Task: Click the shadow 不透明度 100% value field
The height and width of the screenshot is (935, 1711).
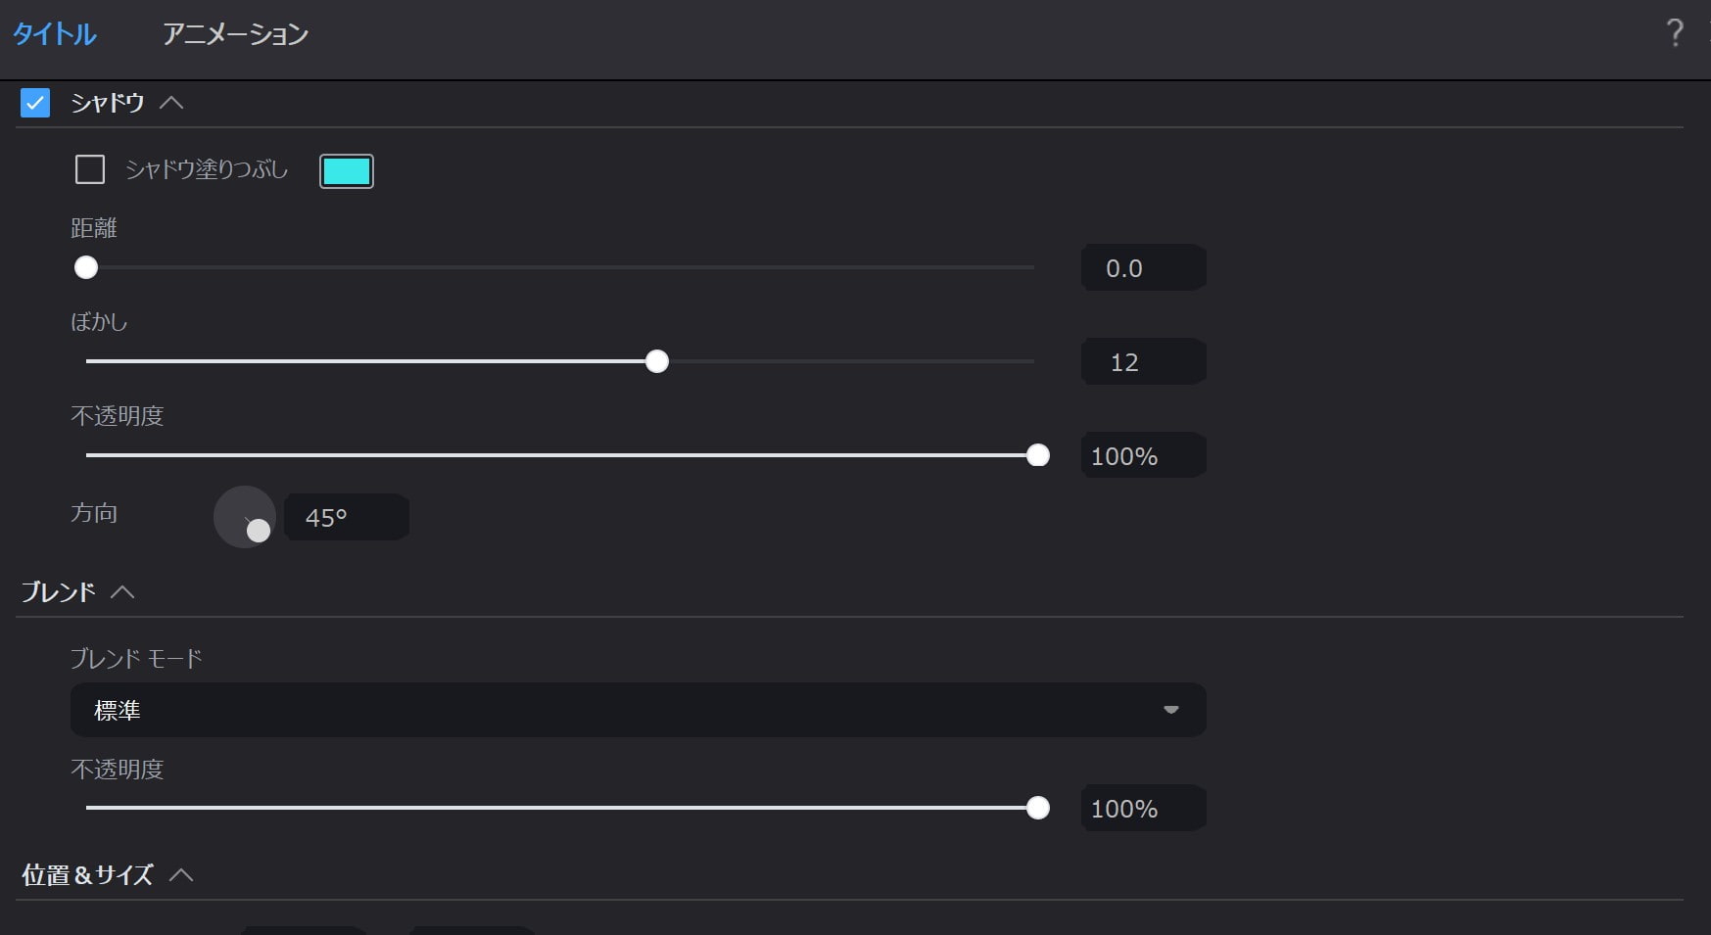Action: 1143,456
